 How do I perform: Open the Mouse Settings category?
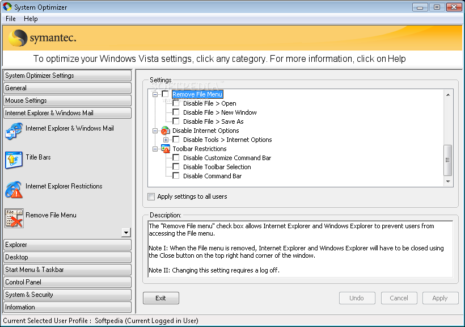[67, 100]
